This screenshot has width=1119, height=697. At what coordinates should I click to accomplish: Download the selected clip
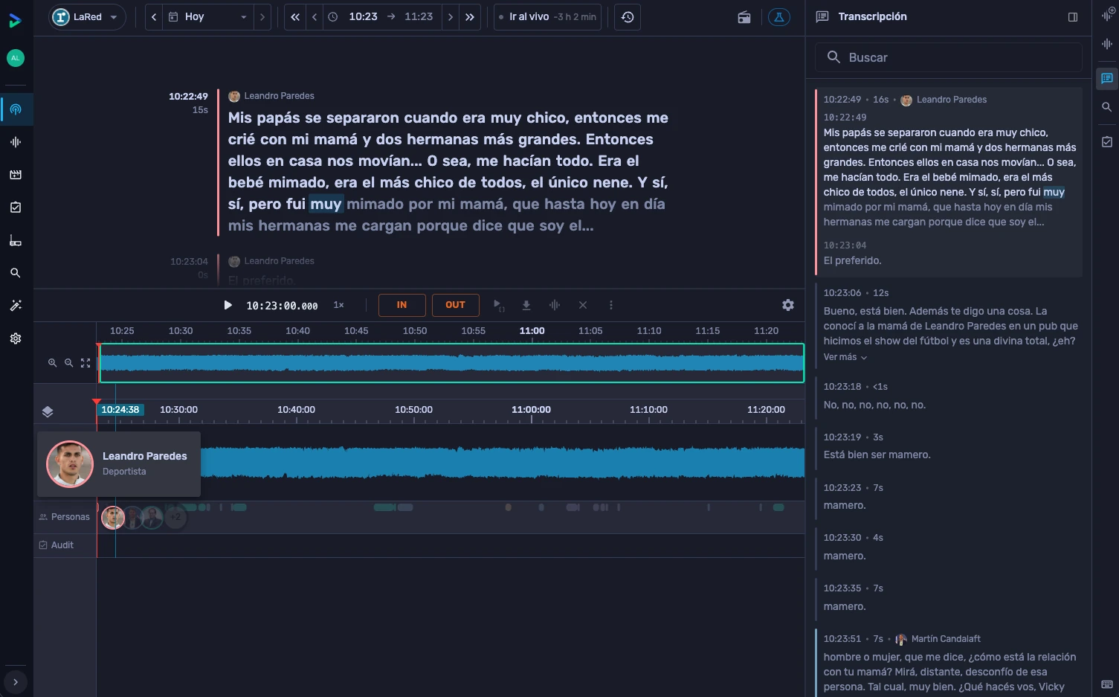(x=526, y=305)
